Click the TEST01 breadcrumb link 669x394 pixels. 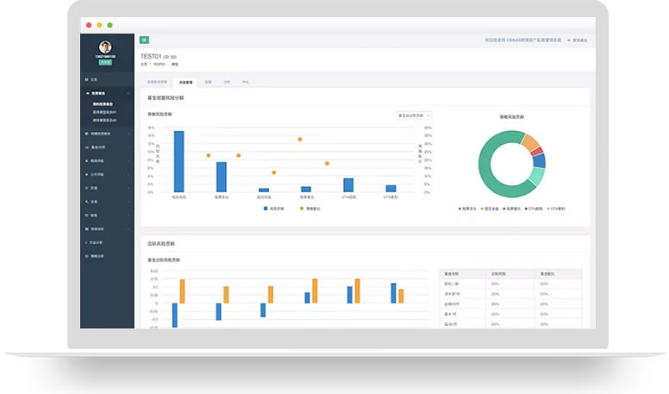pos(159,65)
